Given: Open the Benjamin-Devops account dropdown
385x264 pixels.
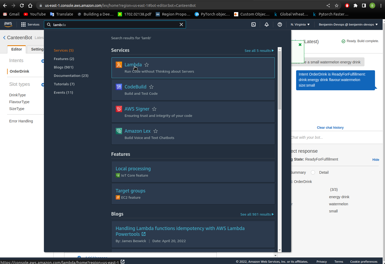Looking at the screenshot, I should [348, 24].
